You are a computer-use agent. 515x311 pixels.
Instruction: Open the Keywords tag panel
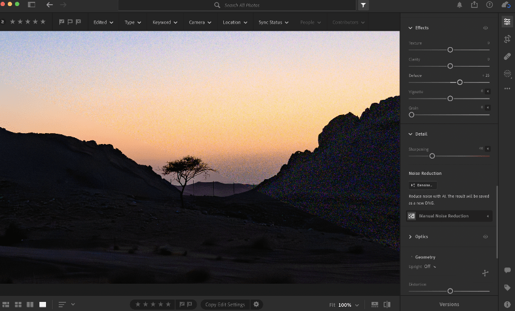pos(507,287)
